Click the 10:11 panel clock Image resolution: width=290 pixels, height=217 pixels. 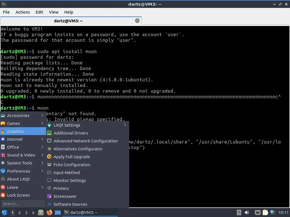tap(283, 212)
